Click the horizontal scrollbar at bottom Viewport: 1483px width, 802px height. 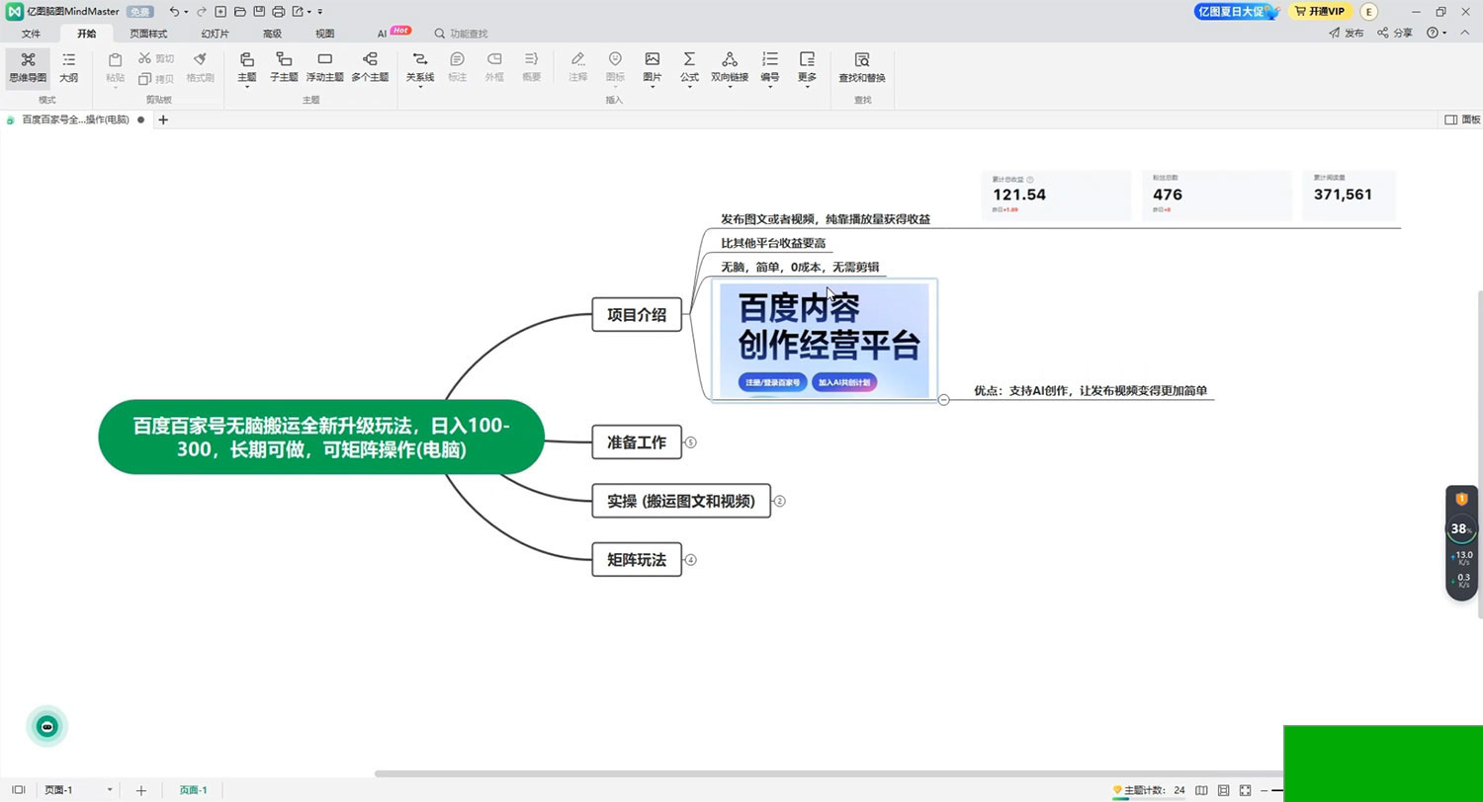[829, 773]
